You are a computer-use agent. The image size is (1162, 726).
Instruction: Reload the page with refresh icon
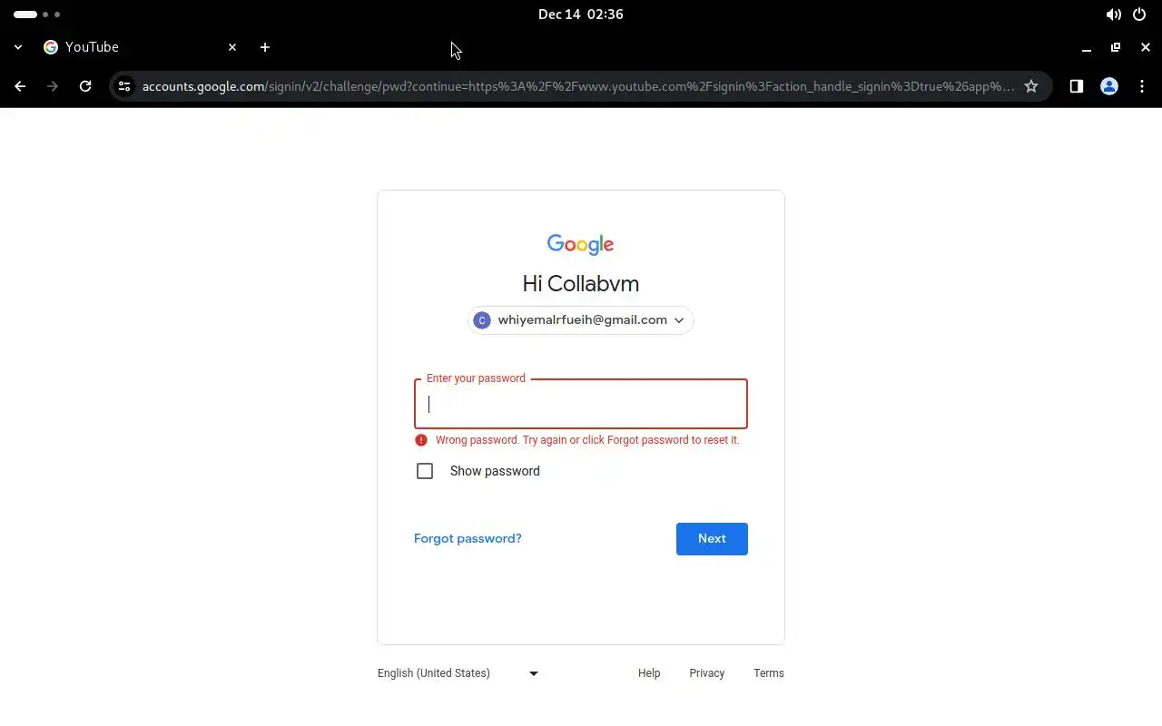pos(85,86)
